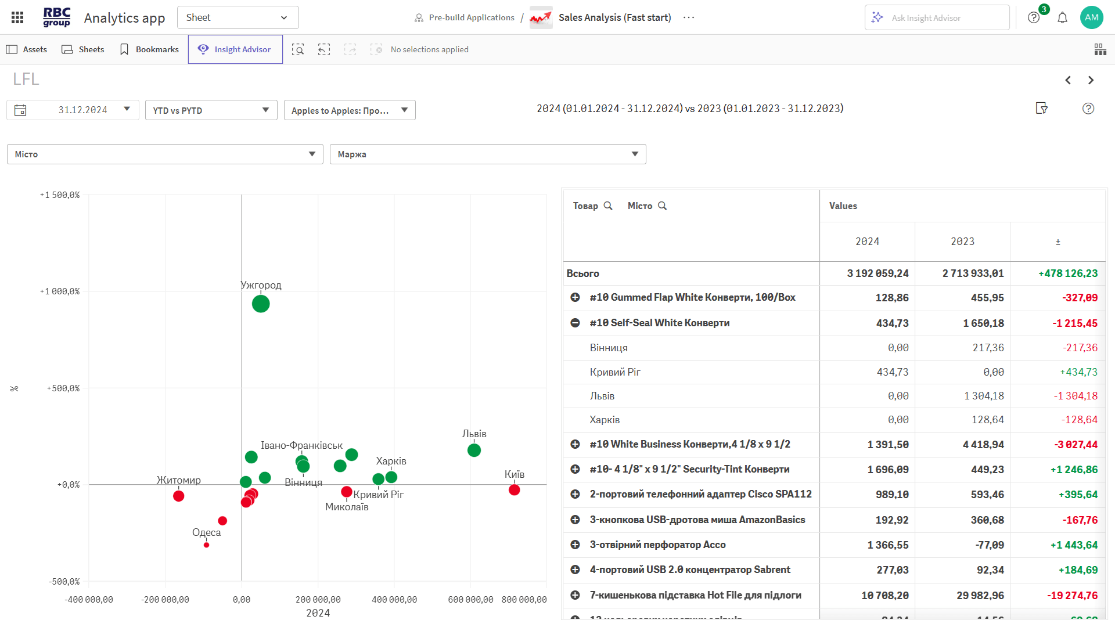Open the app launcher grid icon
Image resolution: width=1115 pixels, height=627 pixels.
pyautogui.click(x=17, y=17)
